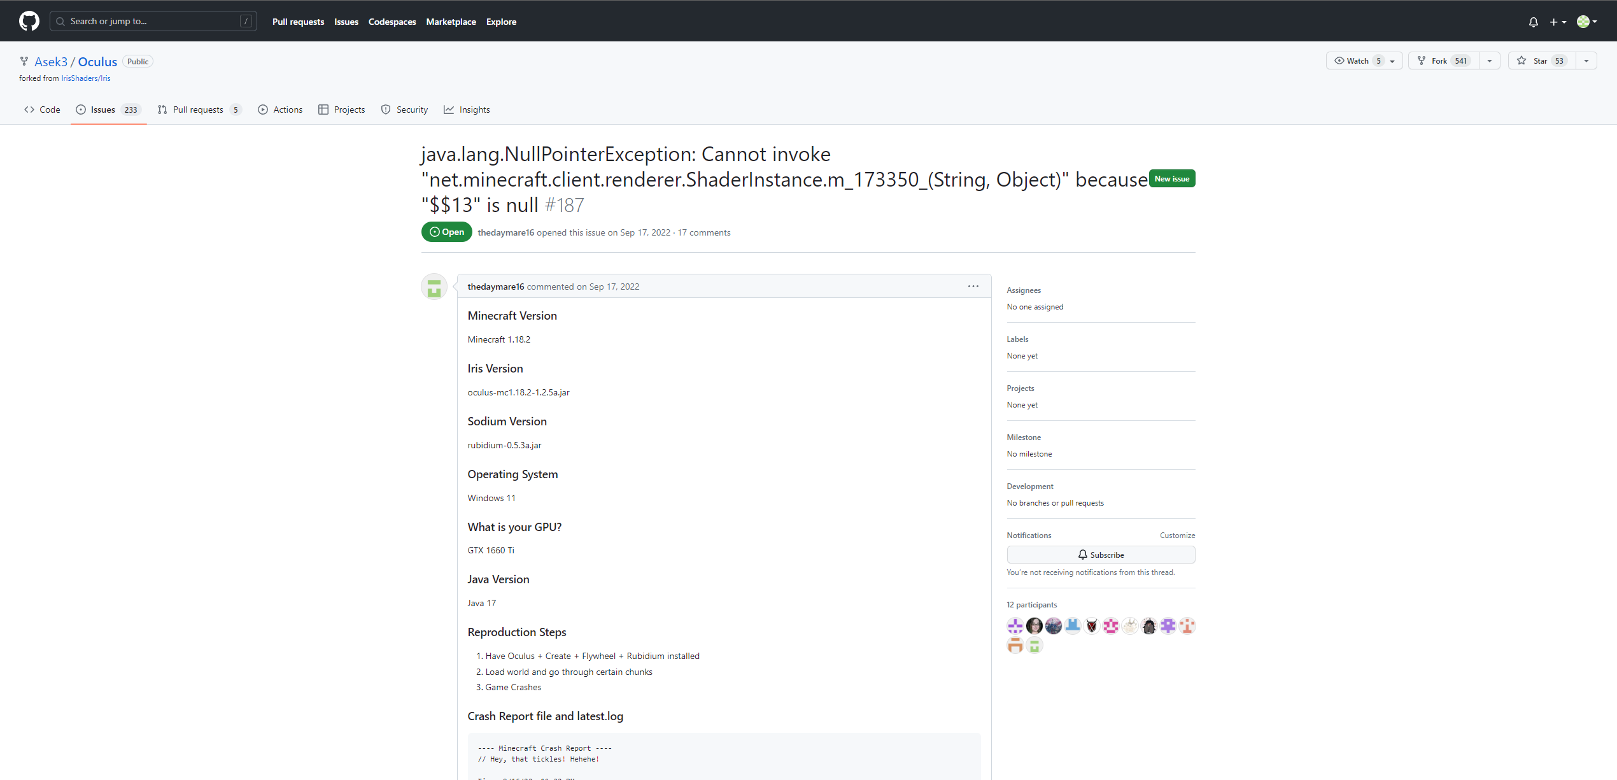Click the orange participant avatar in second row
The width and height of the screenshot is (1617, 780).
tap(1015, 646)
